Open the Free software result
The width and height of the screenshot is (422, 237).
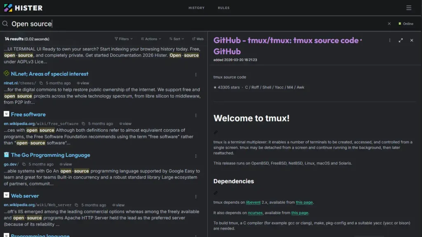click(x=28, y=114)
